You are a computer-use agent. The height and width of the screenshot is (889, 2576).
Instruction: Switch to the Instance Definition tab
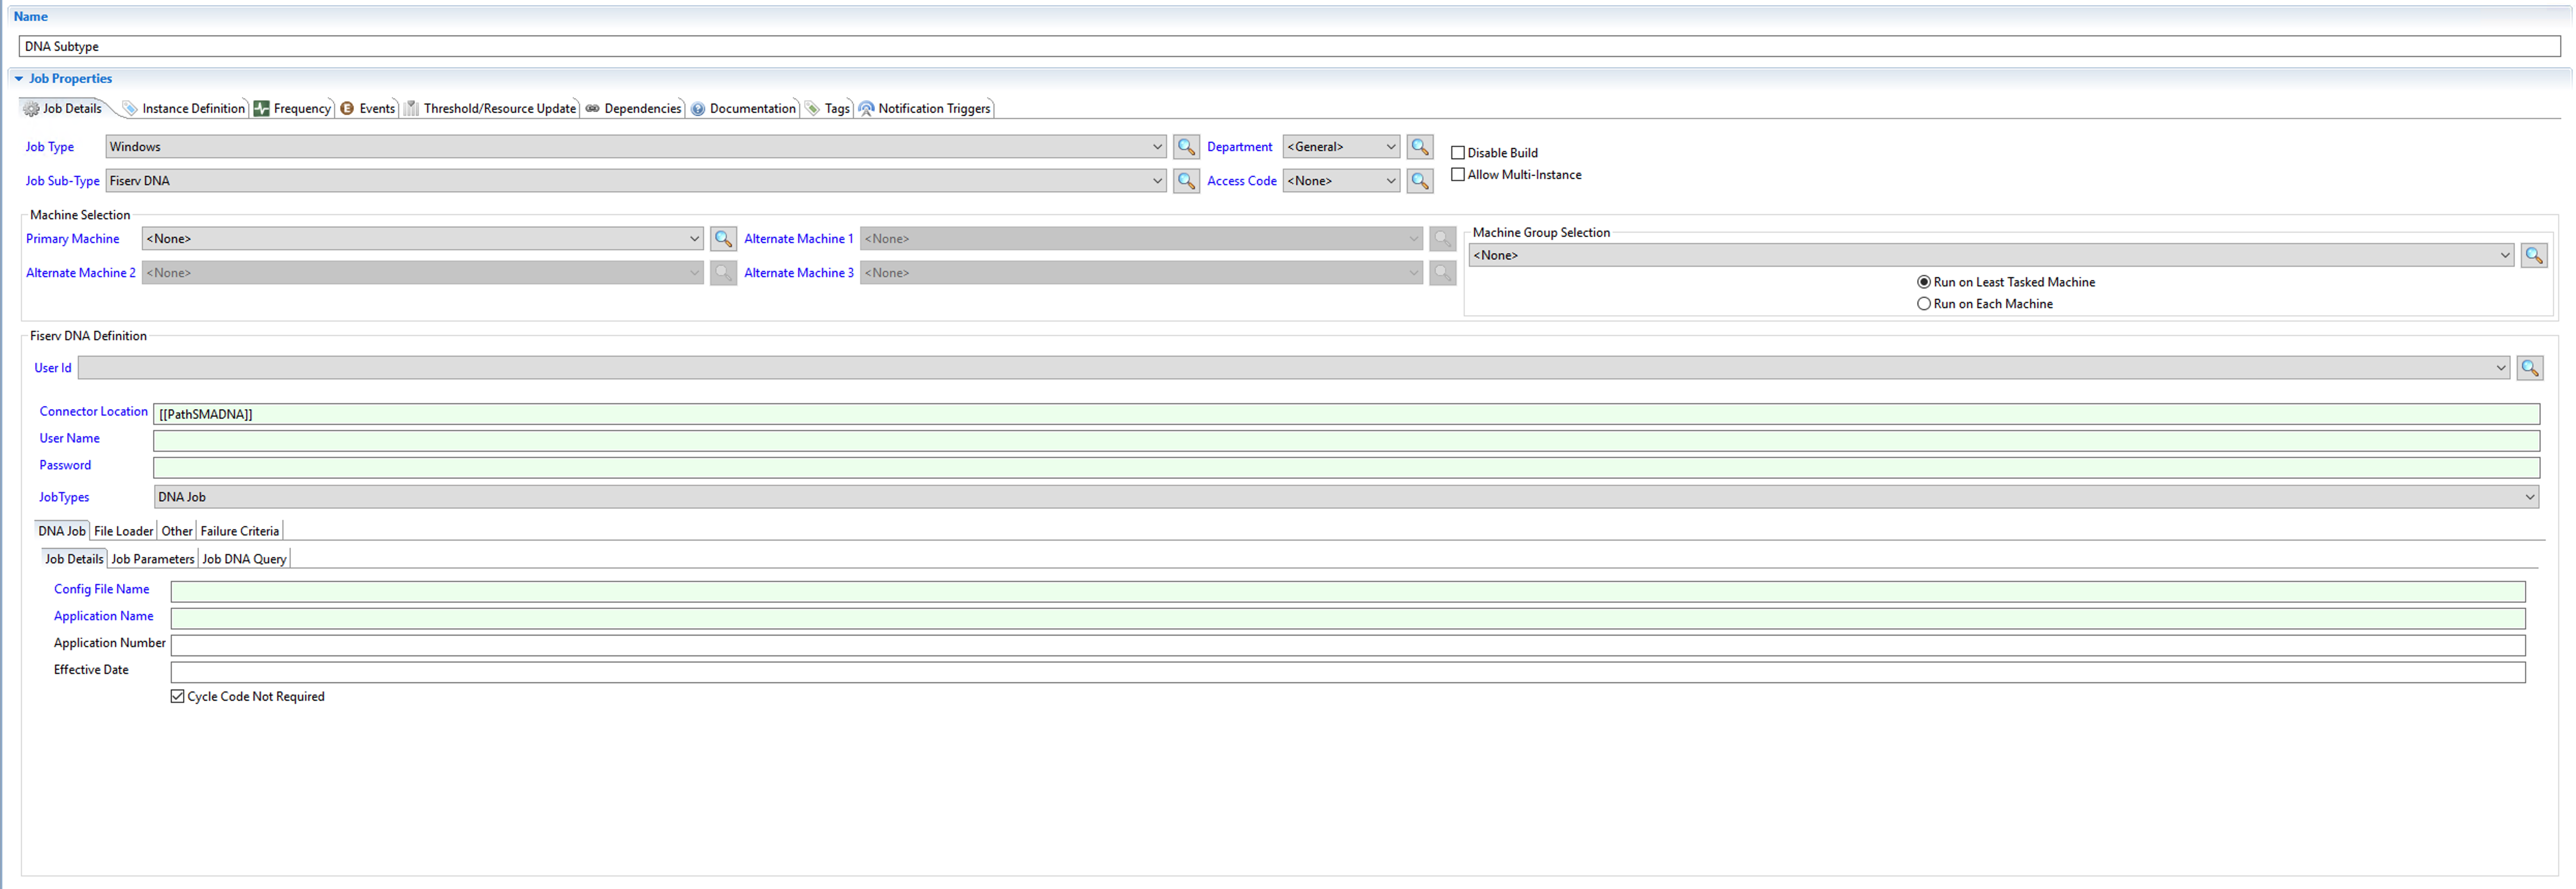184,109
